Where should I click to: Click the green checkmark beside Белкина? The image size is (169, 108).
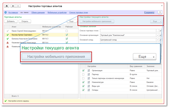click(7, 39)
